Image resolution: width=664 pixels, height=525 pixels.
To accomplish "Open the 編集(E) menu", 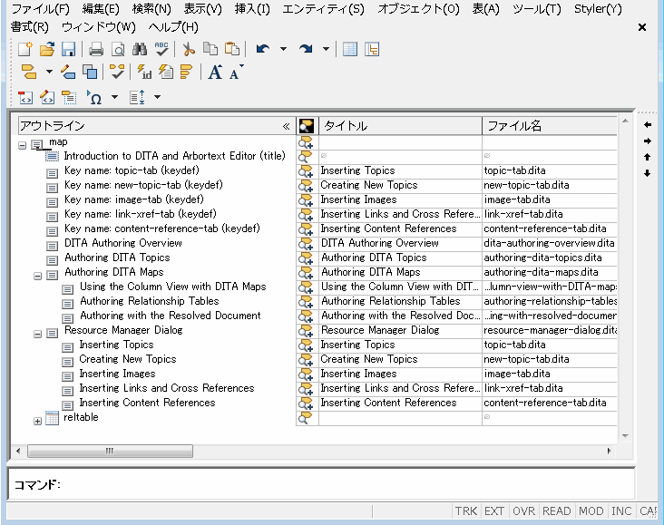I will click(x=101, y=9).
